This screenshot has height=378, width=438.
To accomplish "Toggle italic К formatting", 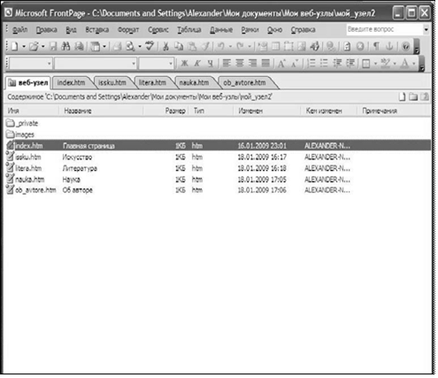I will click(197, 63).
